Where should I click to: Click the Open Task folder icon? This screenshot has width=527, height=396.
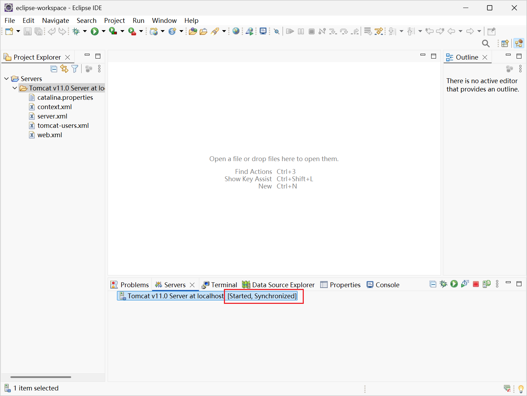tap(203, 32)
